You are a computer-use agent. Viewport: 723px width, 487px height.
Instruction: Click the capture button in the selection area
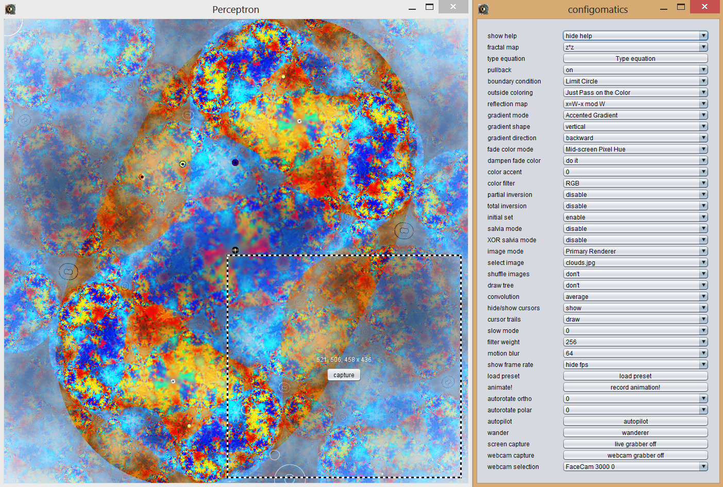tap(344, 375)
